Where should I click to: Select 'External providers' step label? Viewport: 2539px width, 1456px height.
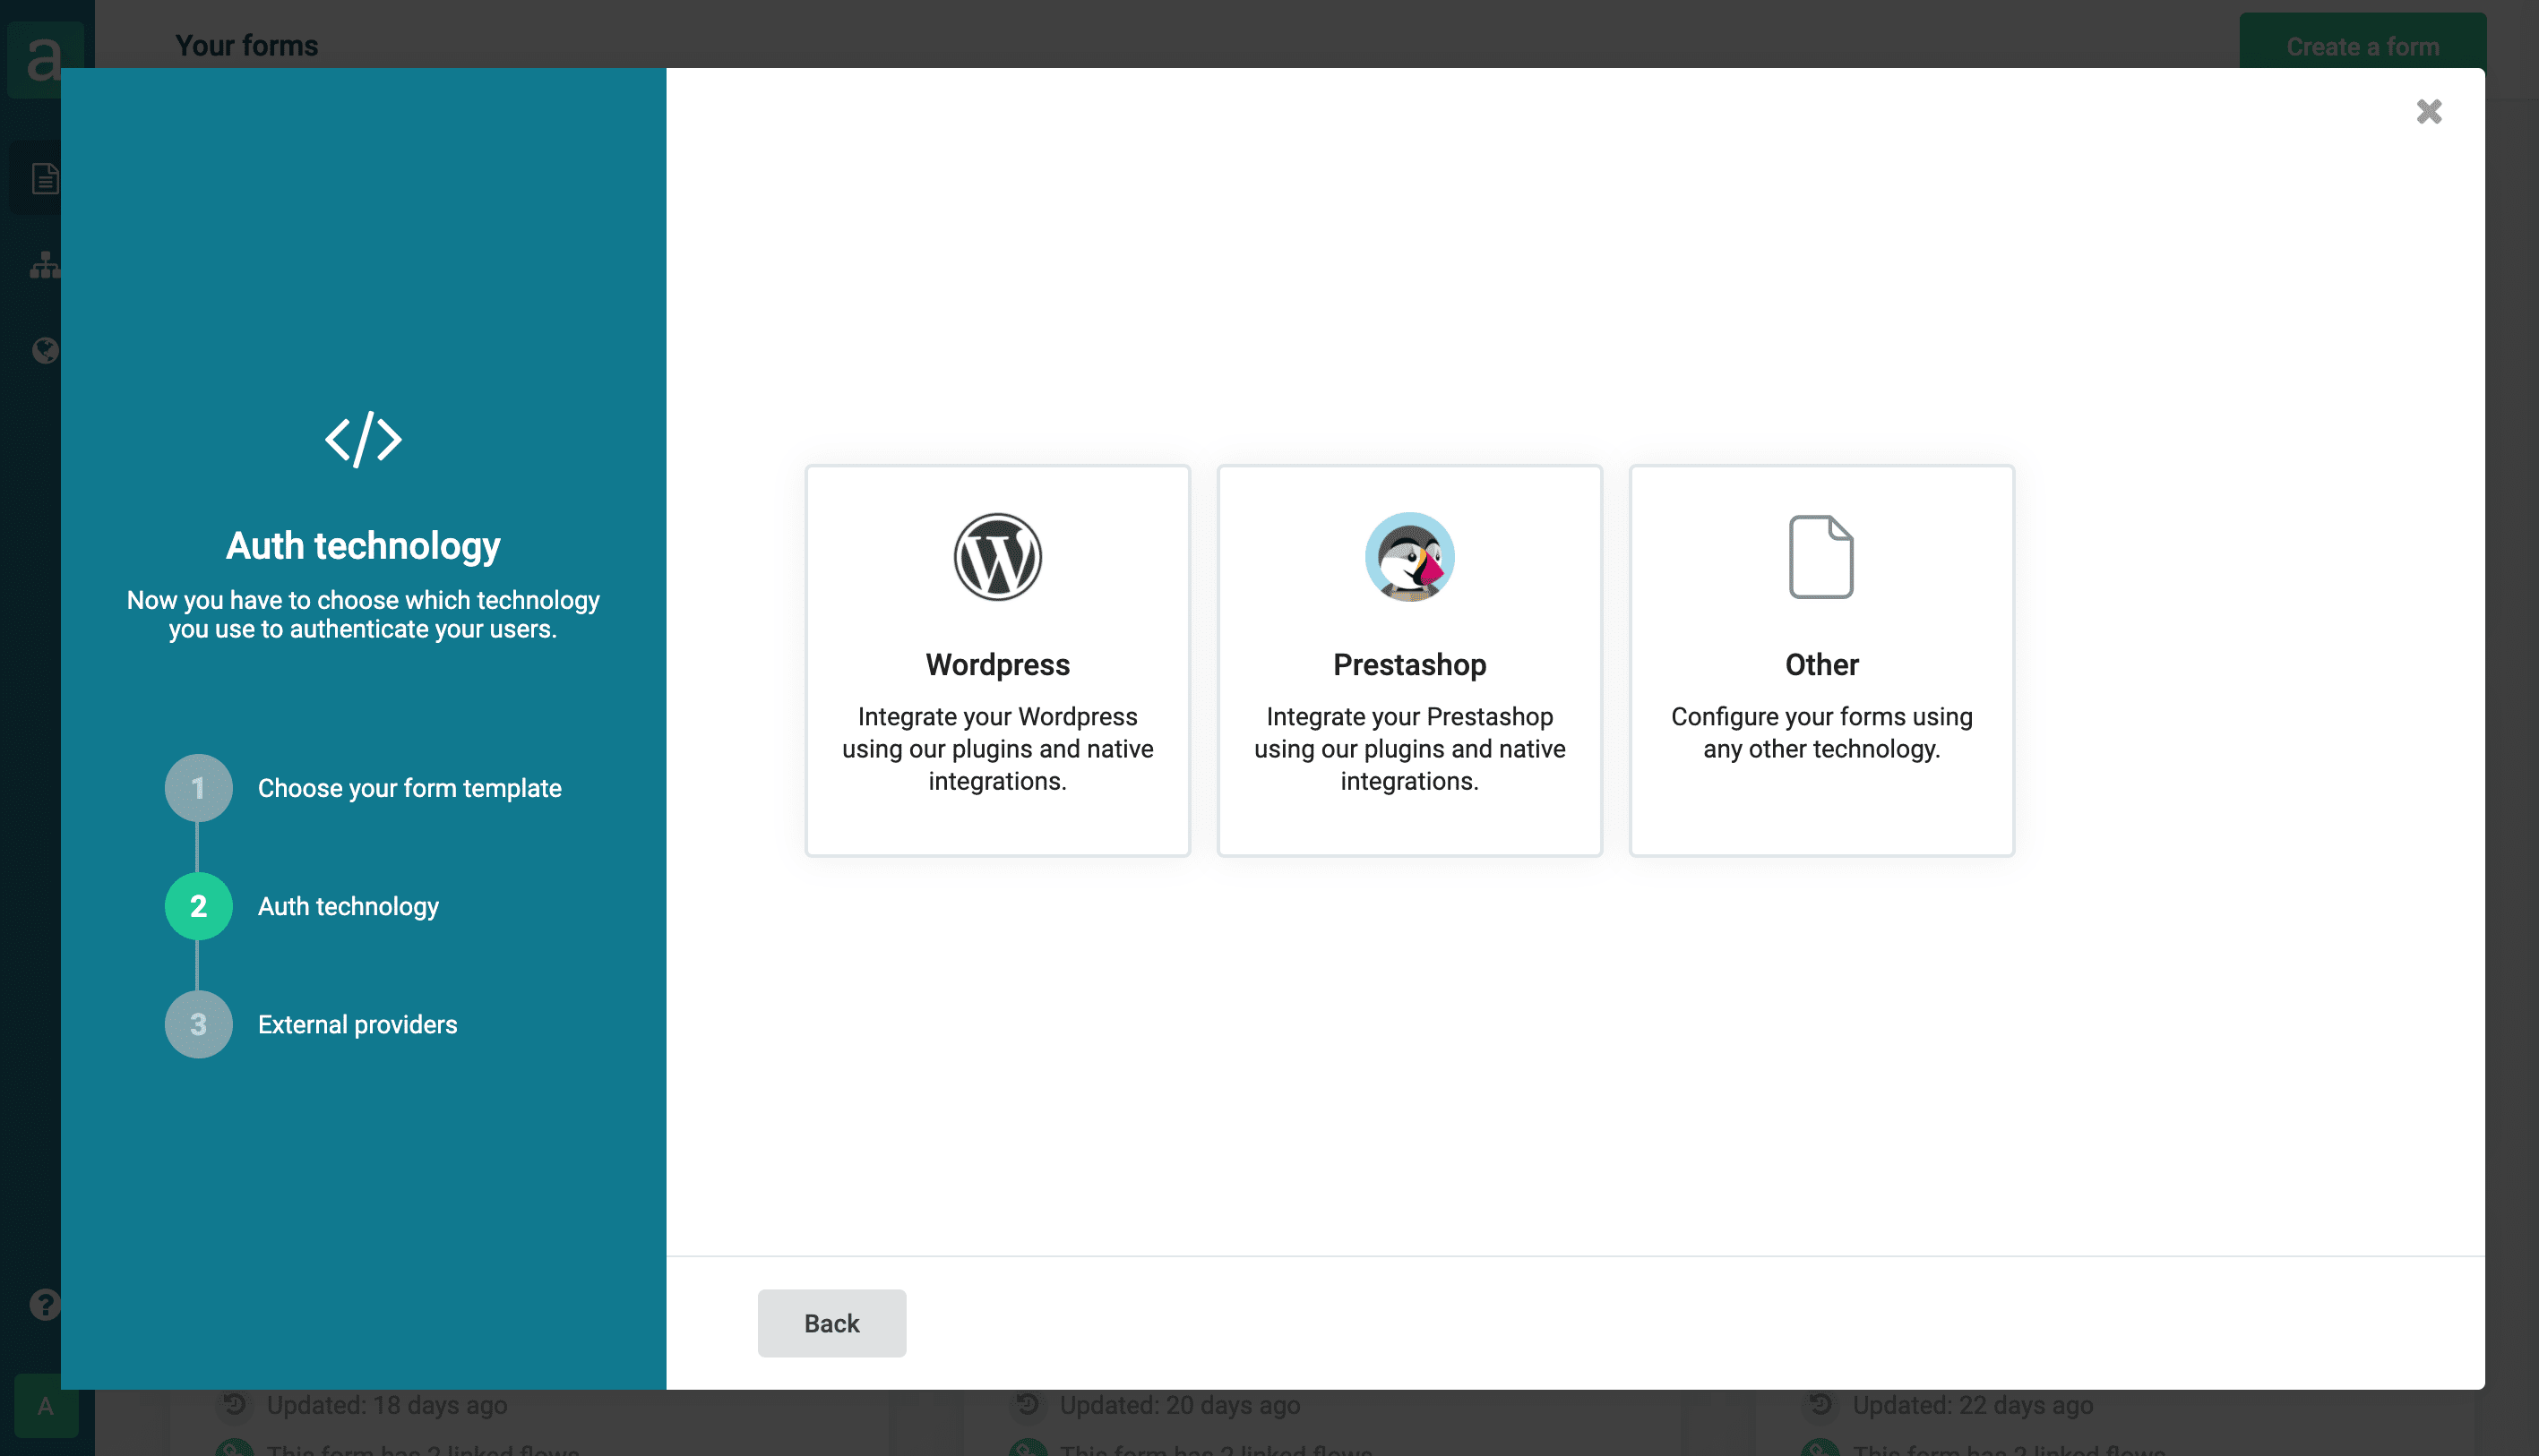coord(357,1024)
